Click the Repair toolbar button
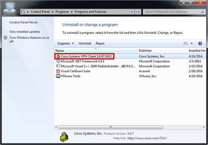The height and width of the screenshot is (145, 208). click(100, 43)
